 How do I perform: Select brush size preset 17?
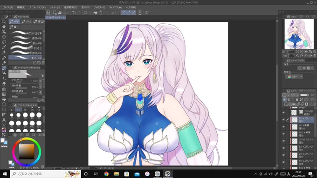pos(39,110)
